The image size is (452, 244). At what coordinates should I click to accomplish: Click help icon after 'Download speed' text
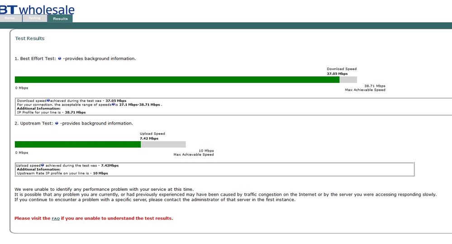tap(48, 101)
